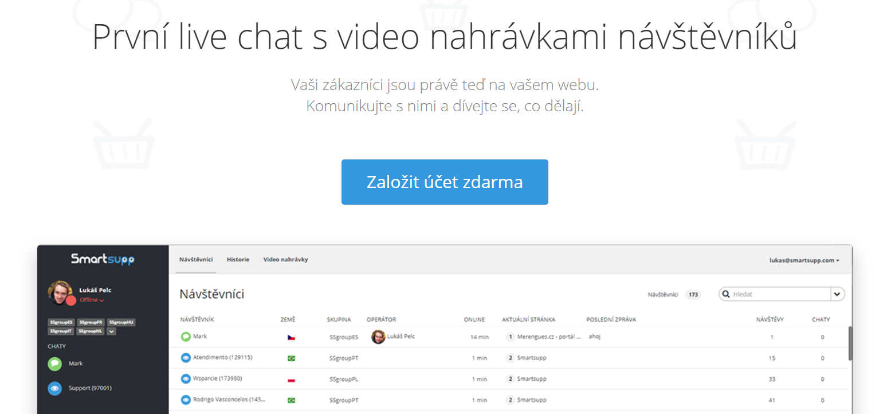Click the visits value 33
The width and height of the screenshot is (895, 414).
(772, 379)
